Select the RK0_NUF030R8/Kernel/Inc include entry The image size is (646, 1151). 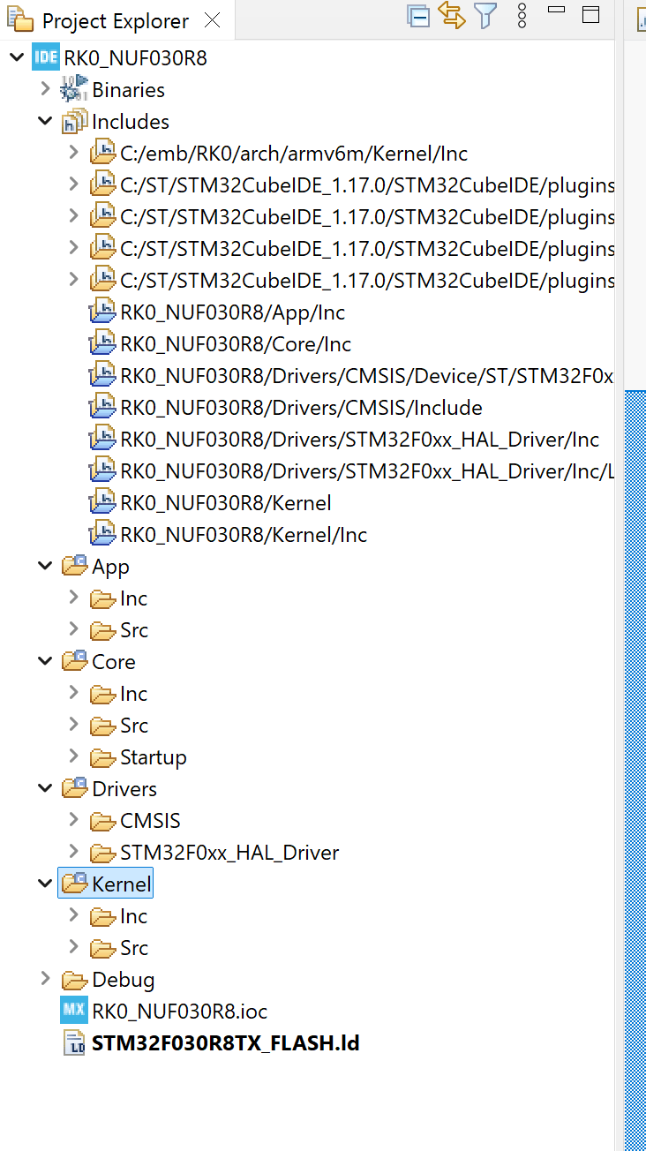(244, 534)
